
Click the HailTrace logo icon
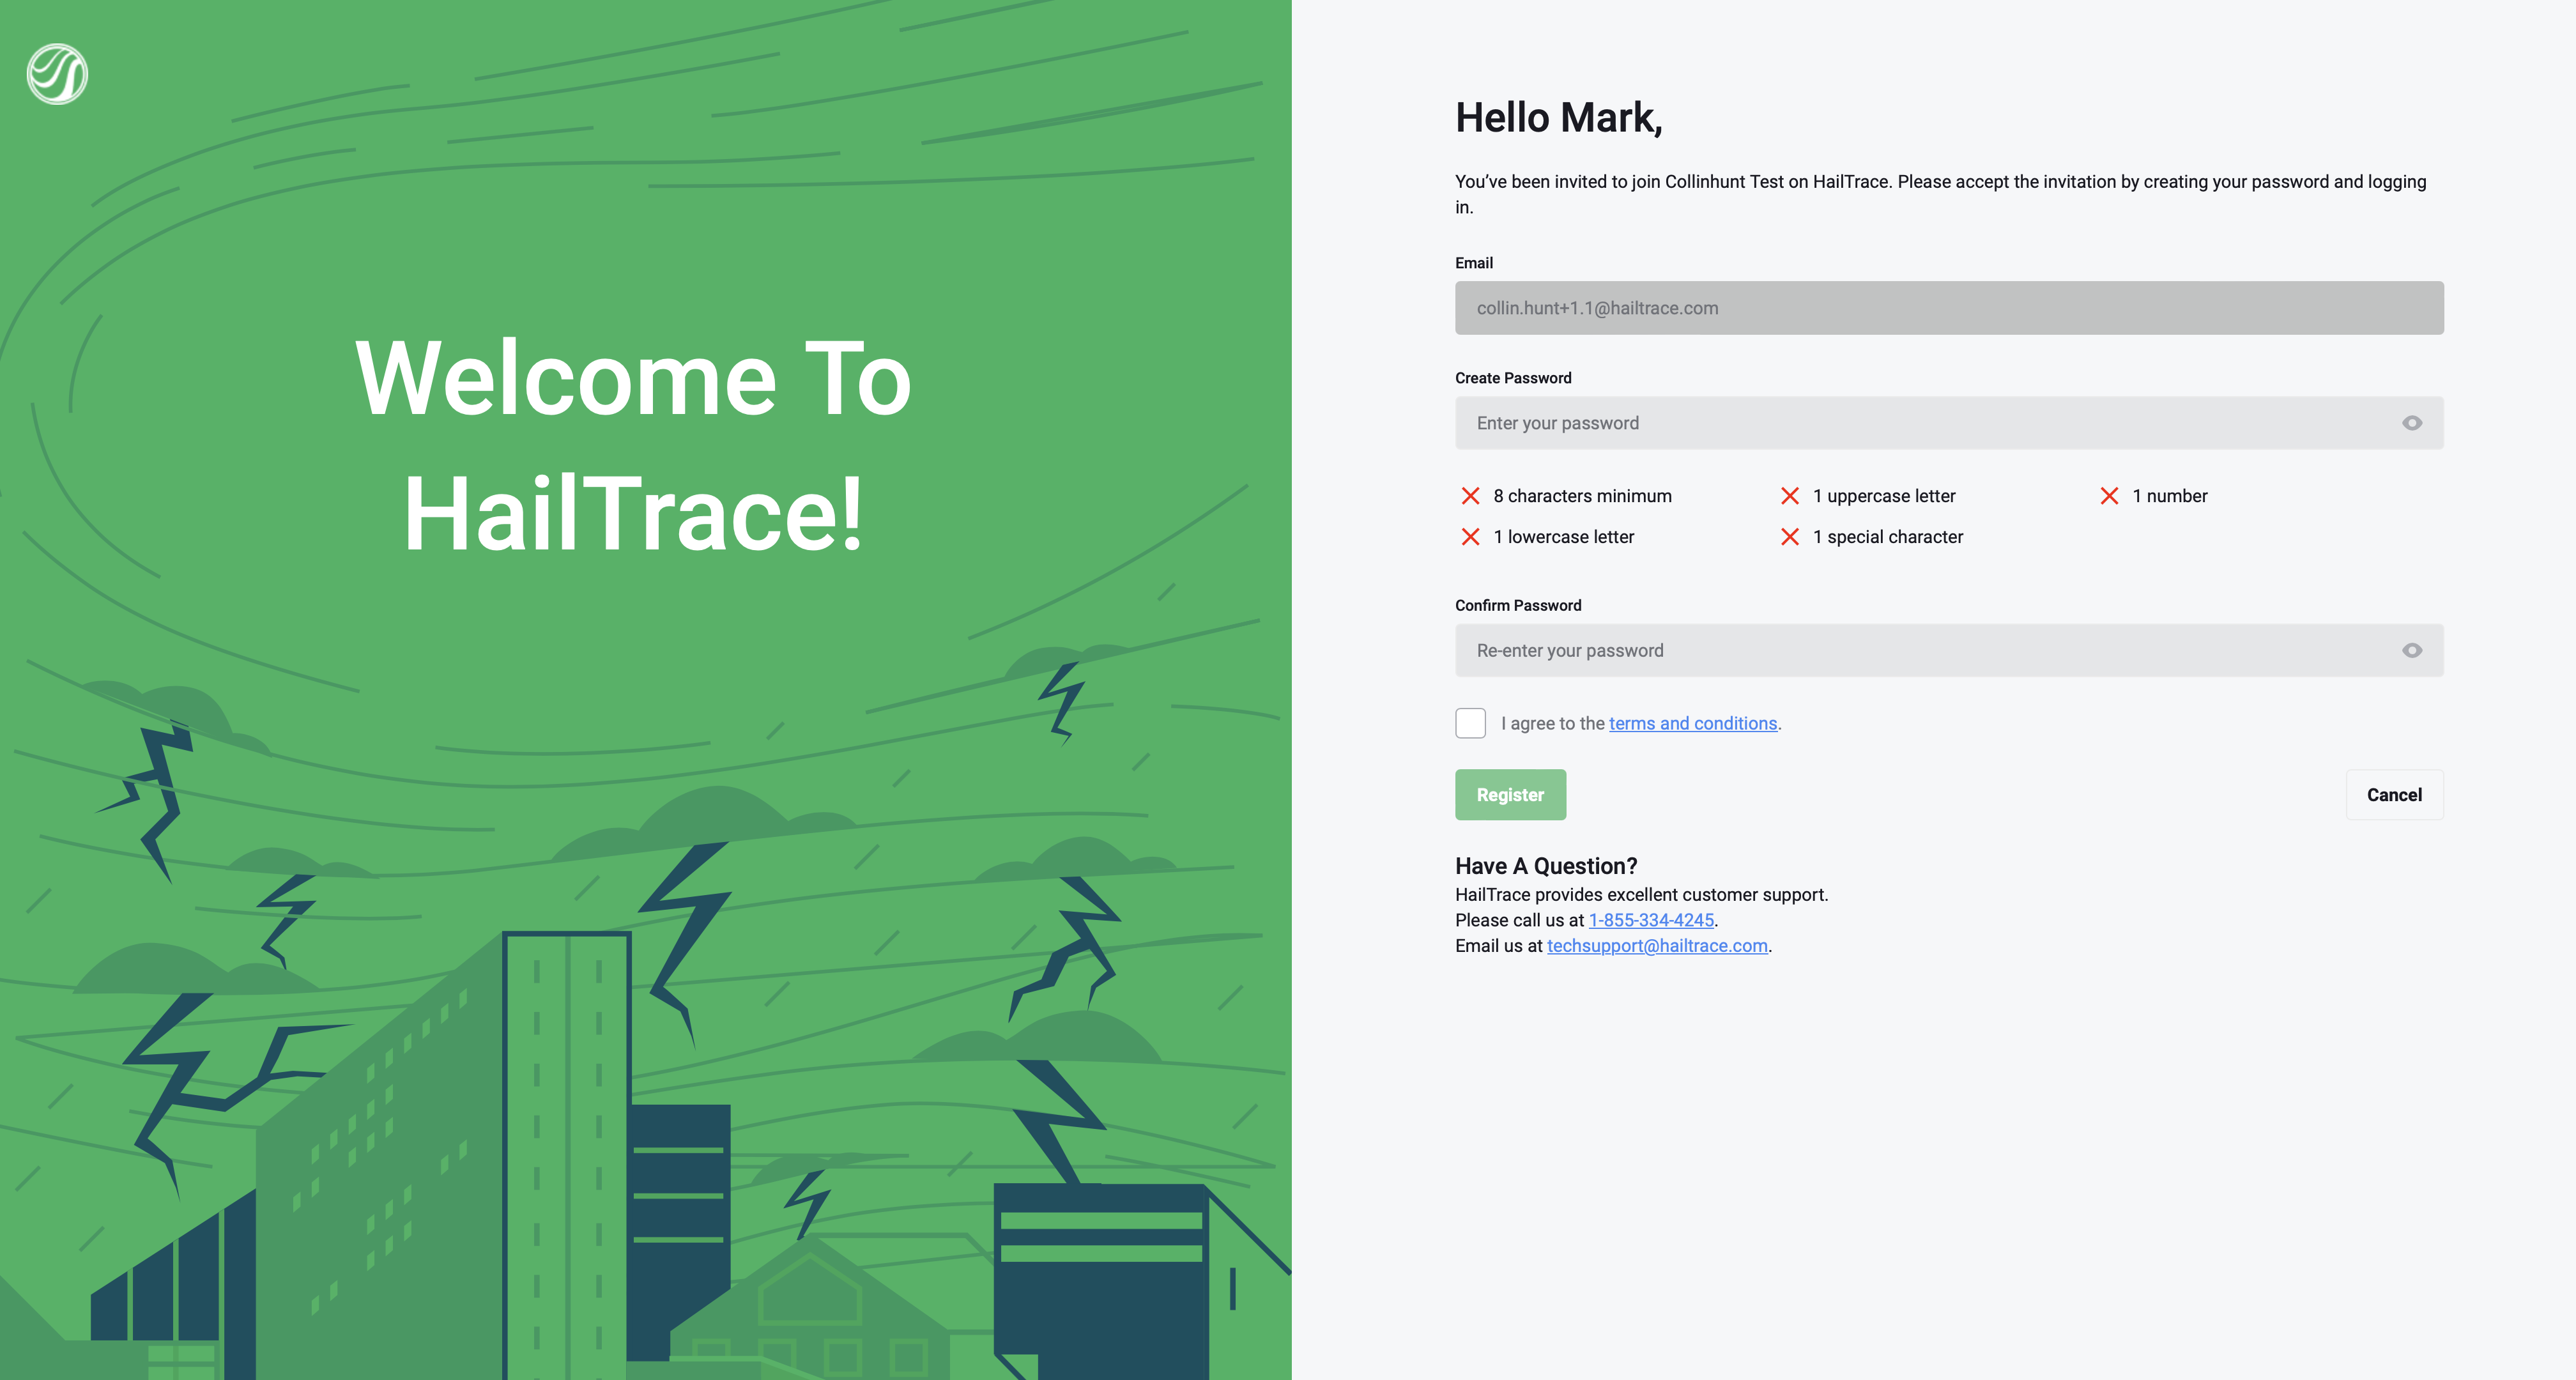pyautogui.click(x=57, y=74)
